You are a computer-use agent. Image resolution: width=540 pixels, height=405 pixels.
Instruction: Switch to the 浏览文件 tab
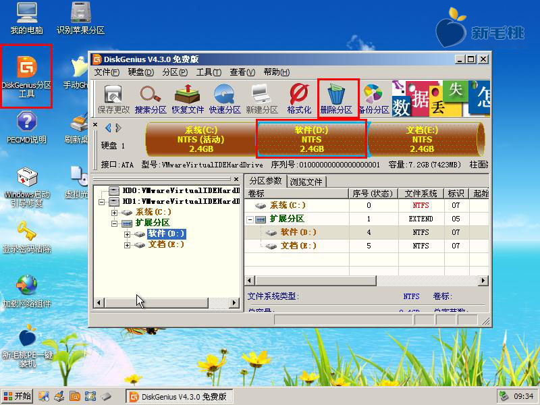[x=306, y=182]
